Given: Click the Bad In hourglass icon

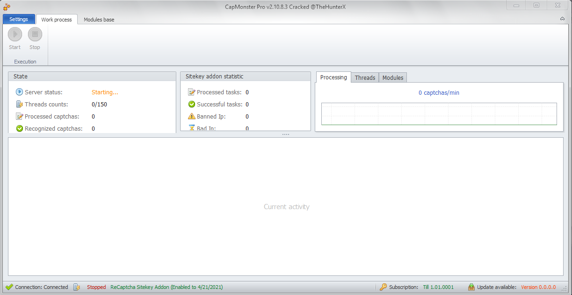Looking at the screenshot, I should [x=192, y=128].
